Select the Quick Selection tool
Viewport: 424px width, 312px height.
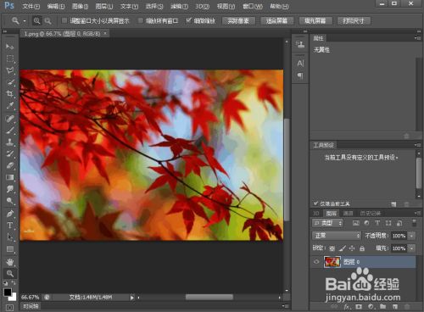tap(10, 82)
